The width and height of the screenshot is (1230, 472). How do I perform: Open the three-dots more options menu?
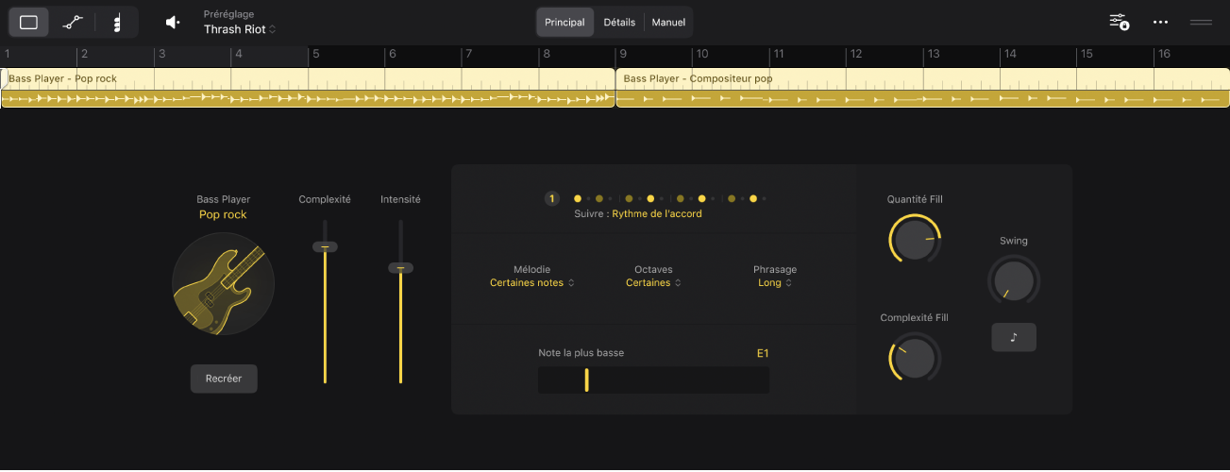(1161, 23)
